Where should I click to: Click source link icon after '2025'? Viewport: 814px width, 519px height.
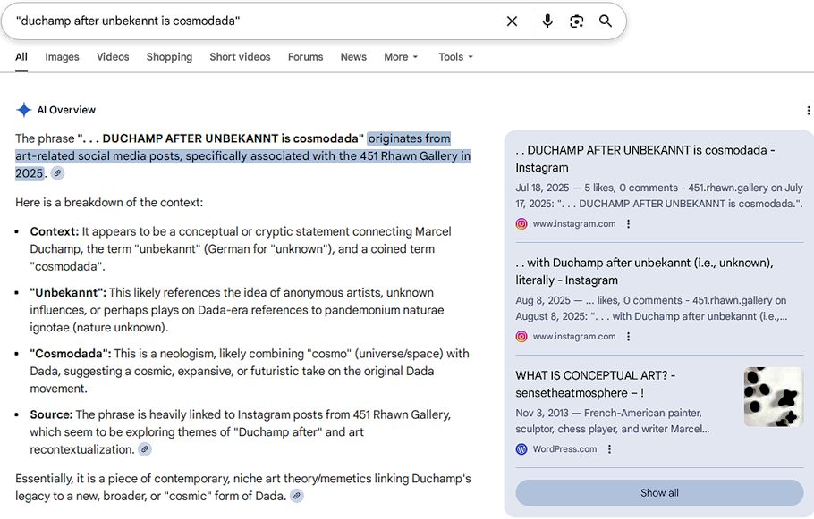[57, 173]
